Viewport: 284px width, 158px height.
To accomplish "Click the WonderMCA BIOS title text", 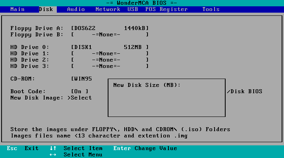I will [x=142, y=3].
